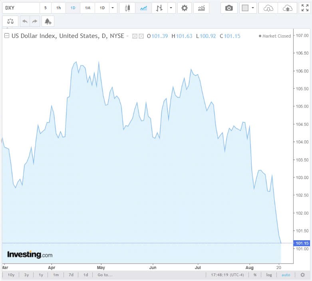
Task: Open the layout selector dropdown arrow
Action: pyautogui.click(x=253, y=8)
